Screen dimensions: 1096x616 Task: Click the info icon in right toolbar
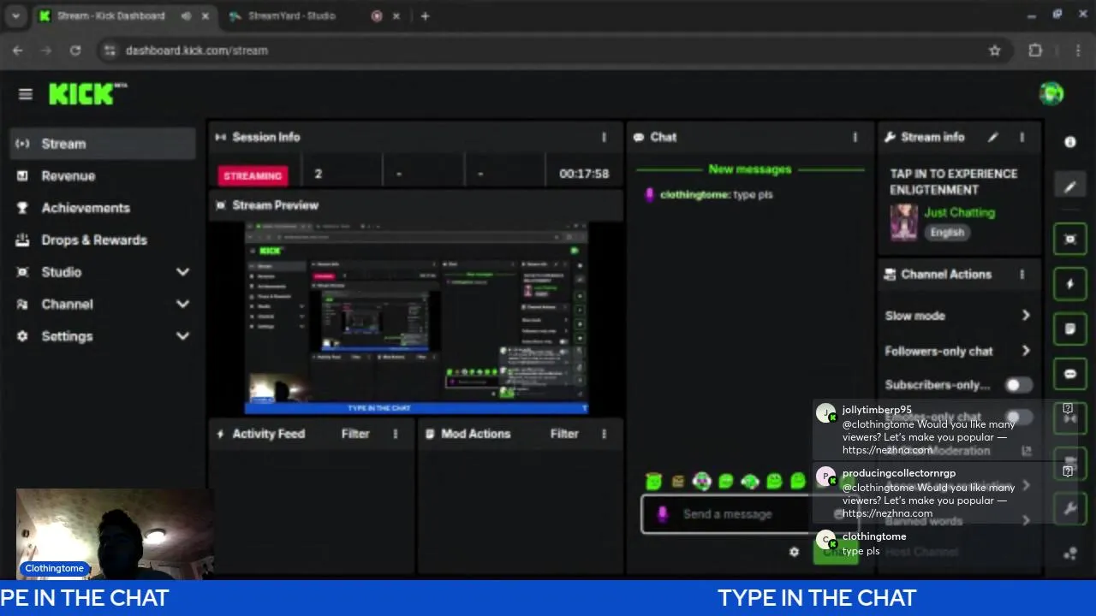(1069, 142)
